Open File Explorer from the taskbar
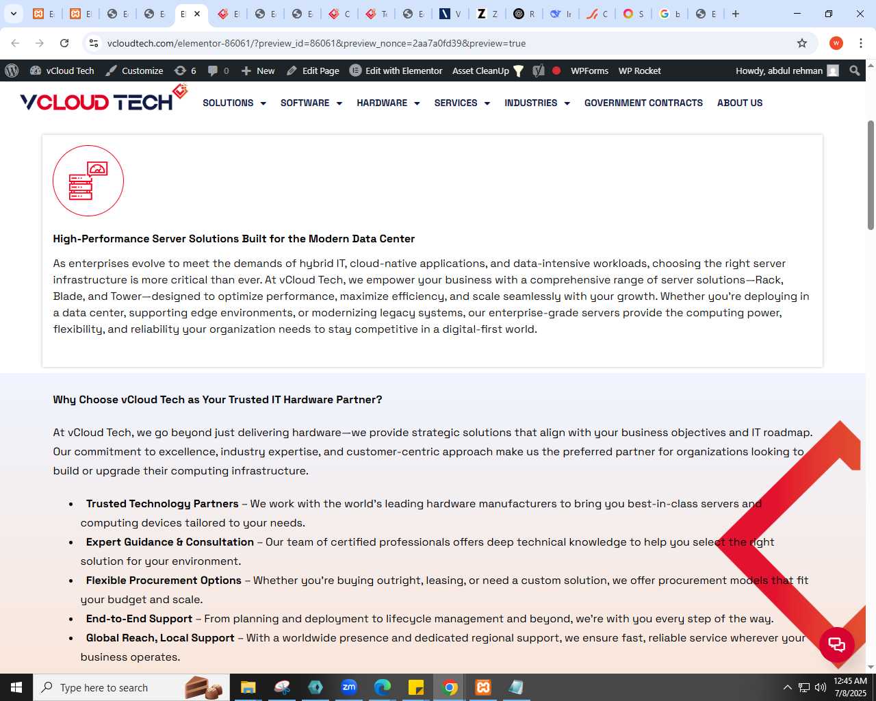 coord(248,687)
